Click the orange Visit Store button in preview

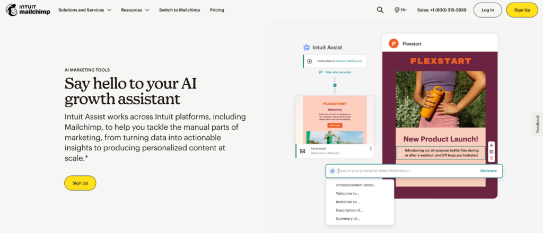(x=335, y=126)
